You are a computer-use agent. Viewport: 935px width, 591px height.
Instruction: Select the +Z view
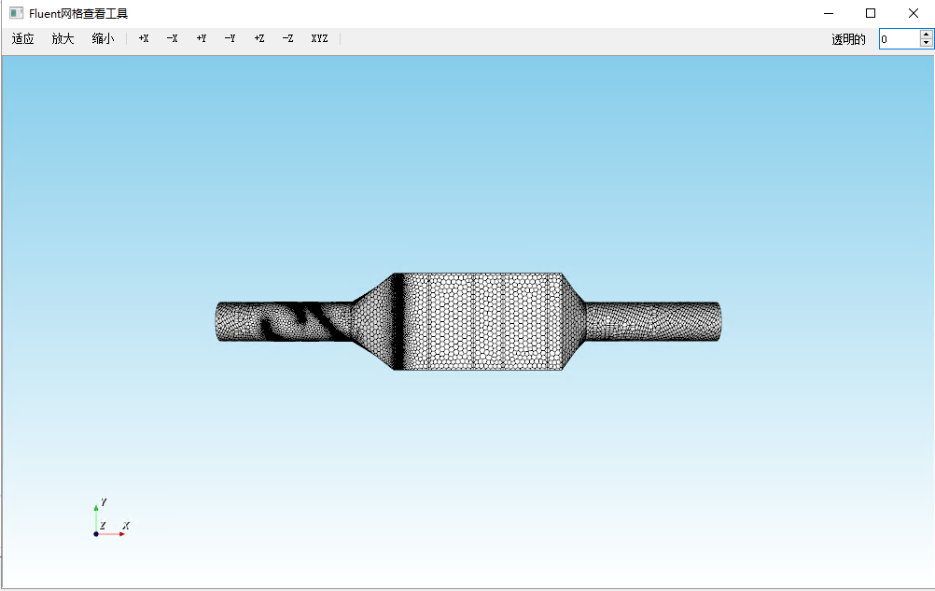pyautogui.click(x=259, y=39)
